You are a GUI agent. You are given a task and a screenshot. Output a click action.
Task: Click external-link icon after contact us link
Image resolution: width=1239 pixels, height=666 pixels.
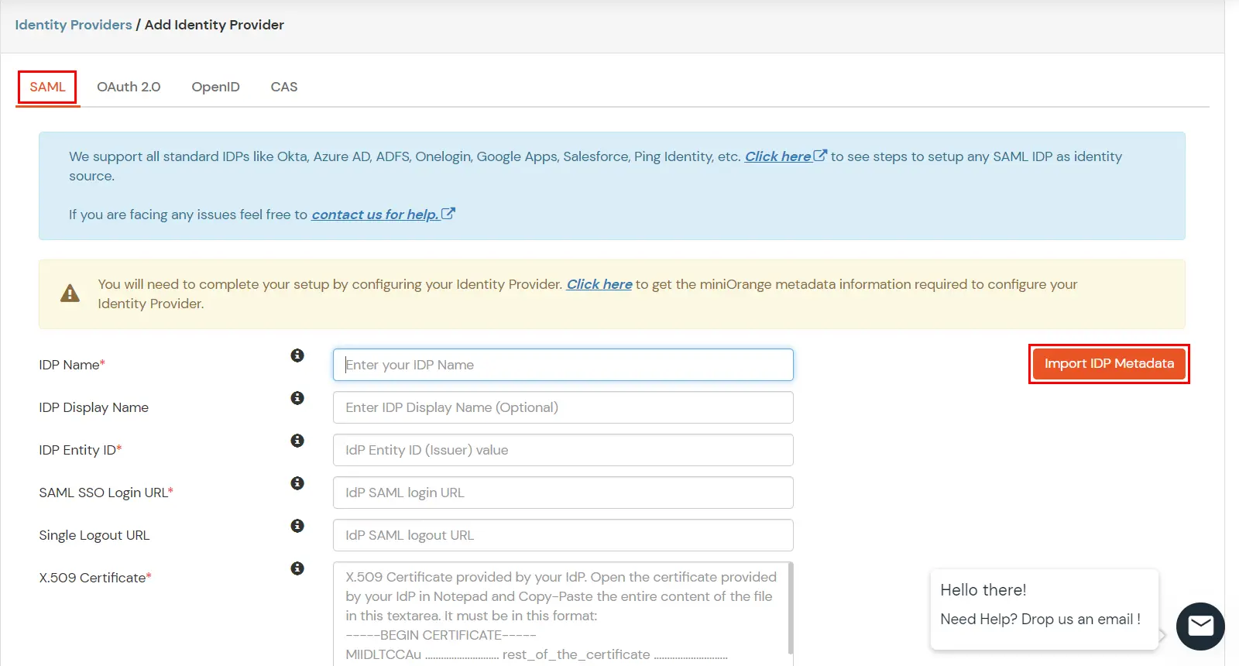[x=448, y=214]
